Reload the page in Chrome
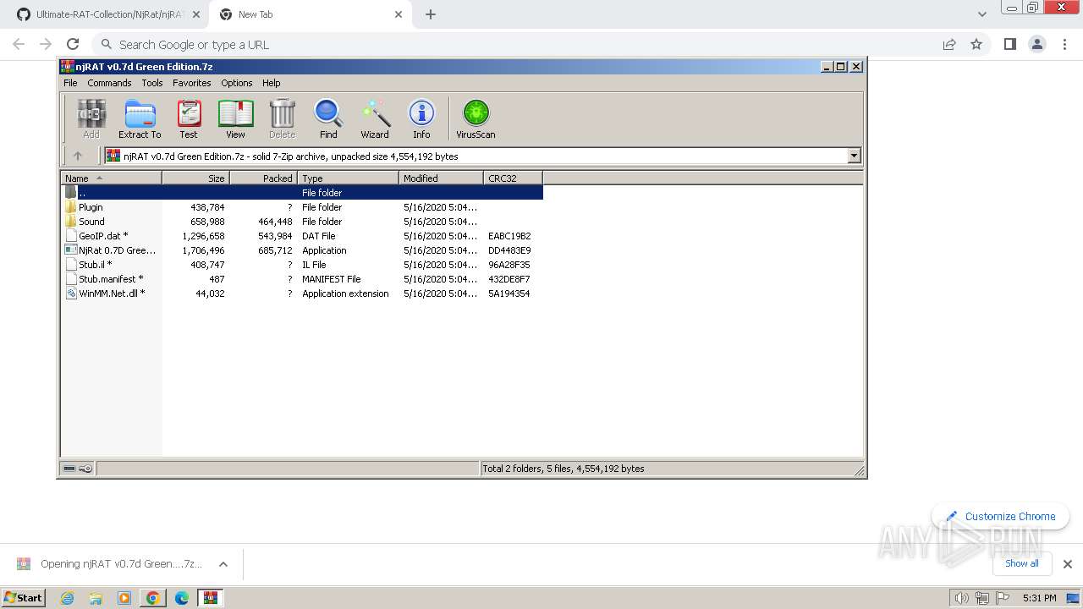 [x=73, y=44]
